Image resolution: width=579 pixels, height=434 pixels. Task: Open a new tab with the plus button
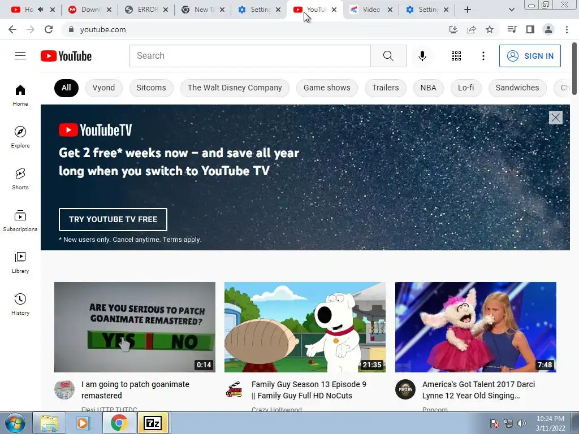467,10
